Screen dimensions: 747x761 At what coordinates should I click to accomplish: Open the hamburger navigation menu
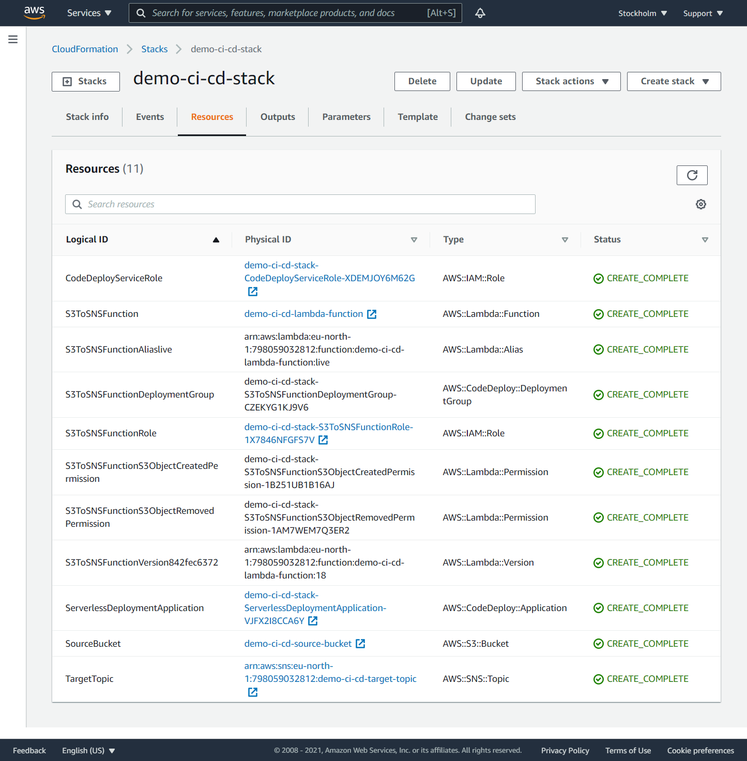pyautogui.click(x=13, y=39)
